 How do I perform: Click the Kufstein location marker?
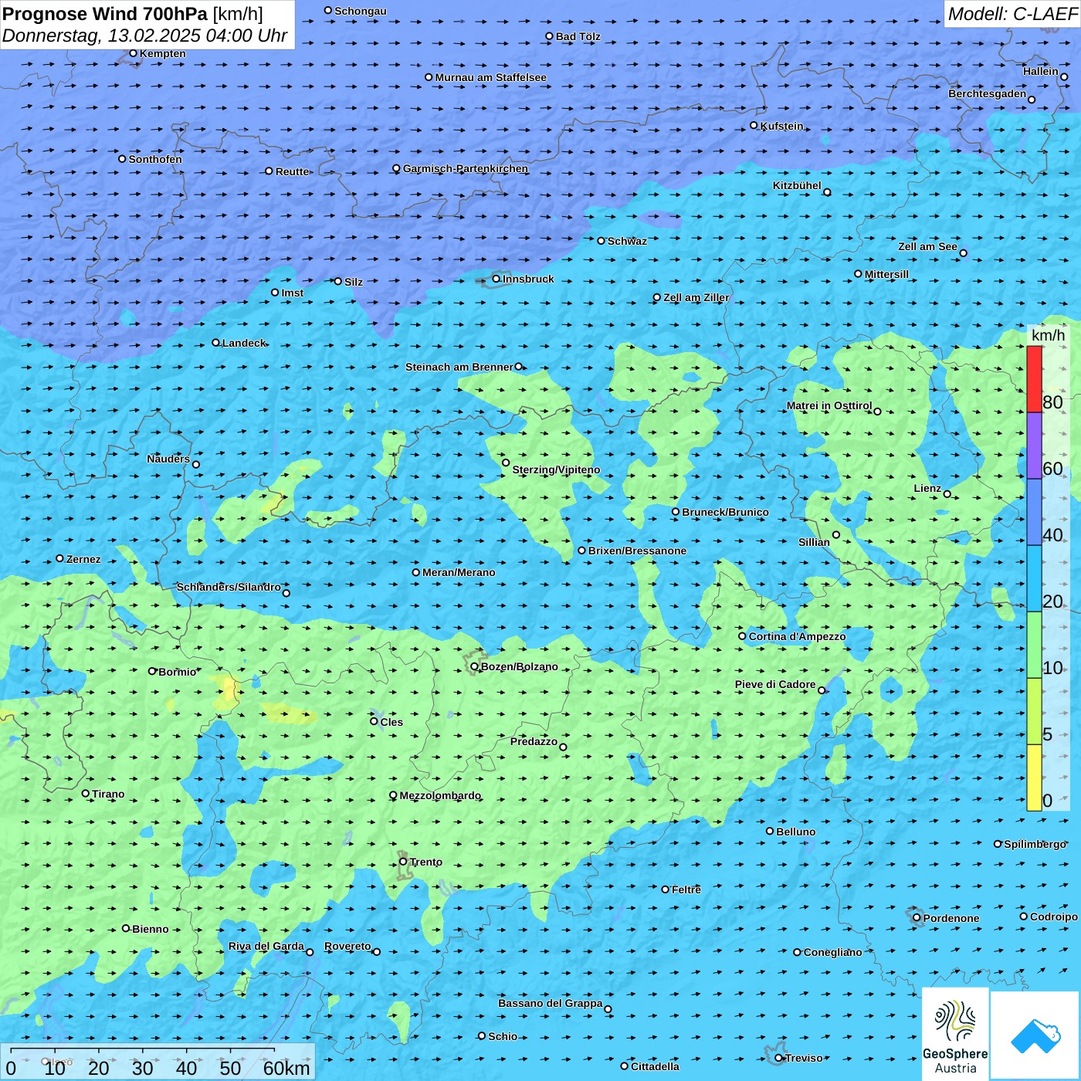point(754,125)
